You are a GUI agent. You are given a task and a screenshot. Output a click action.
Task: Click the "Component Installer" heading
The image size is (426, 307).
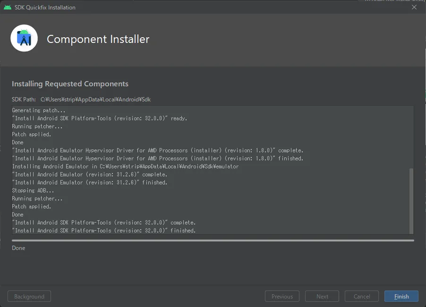point(98,39)
